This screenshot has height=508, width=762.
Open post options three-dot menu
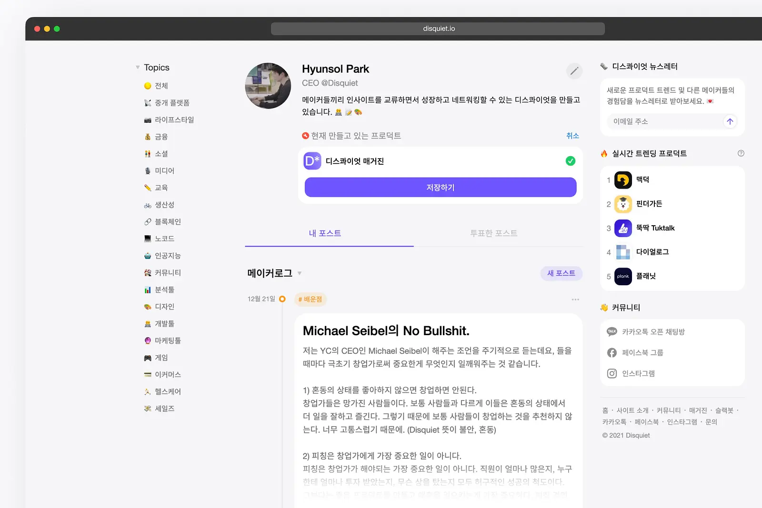575,299
